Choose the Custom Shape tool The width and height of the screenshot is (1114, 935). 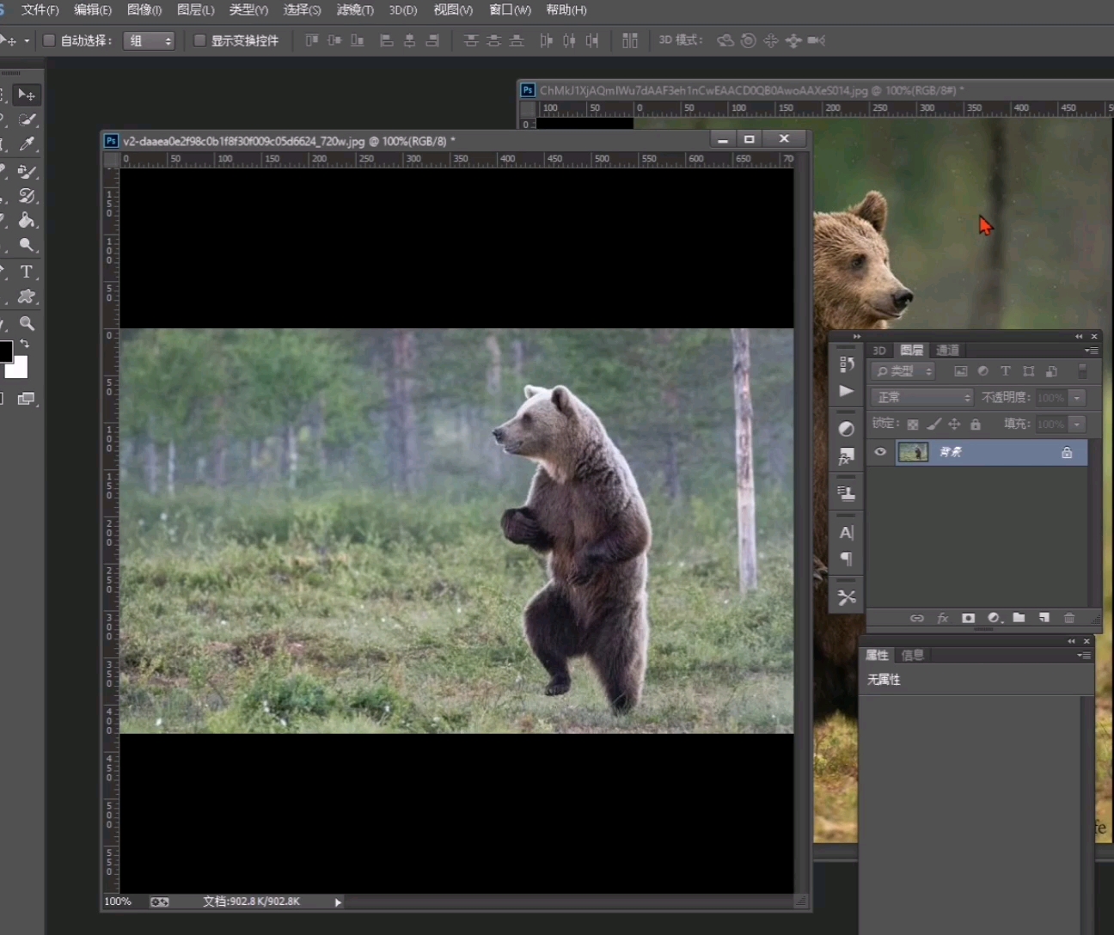pos(27,296)
